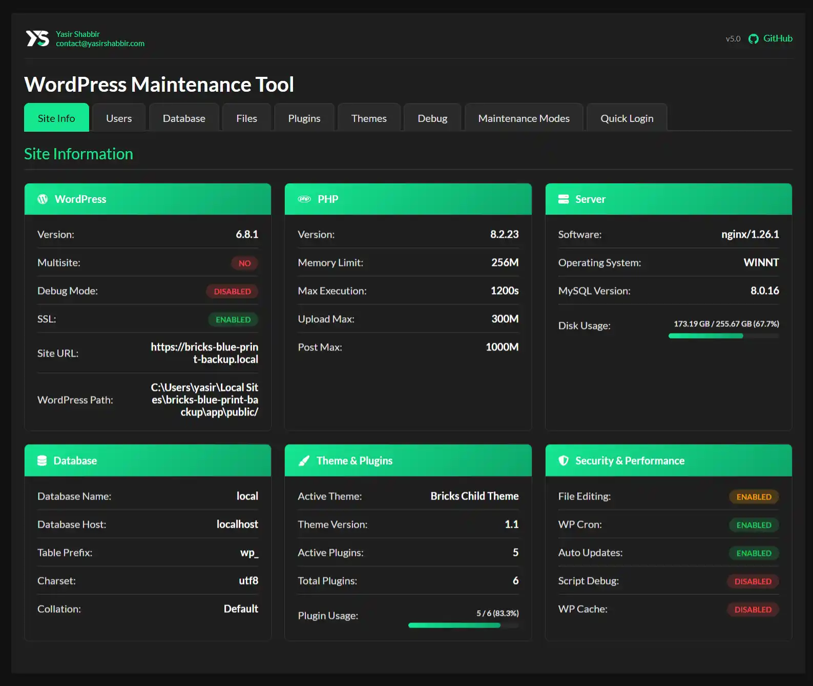Viewport: 813px width, 686px height.
Task: Click the Security & Performance shield icon
Action: [x=564, y=461]
